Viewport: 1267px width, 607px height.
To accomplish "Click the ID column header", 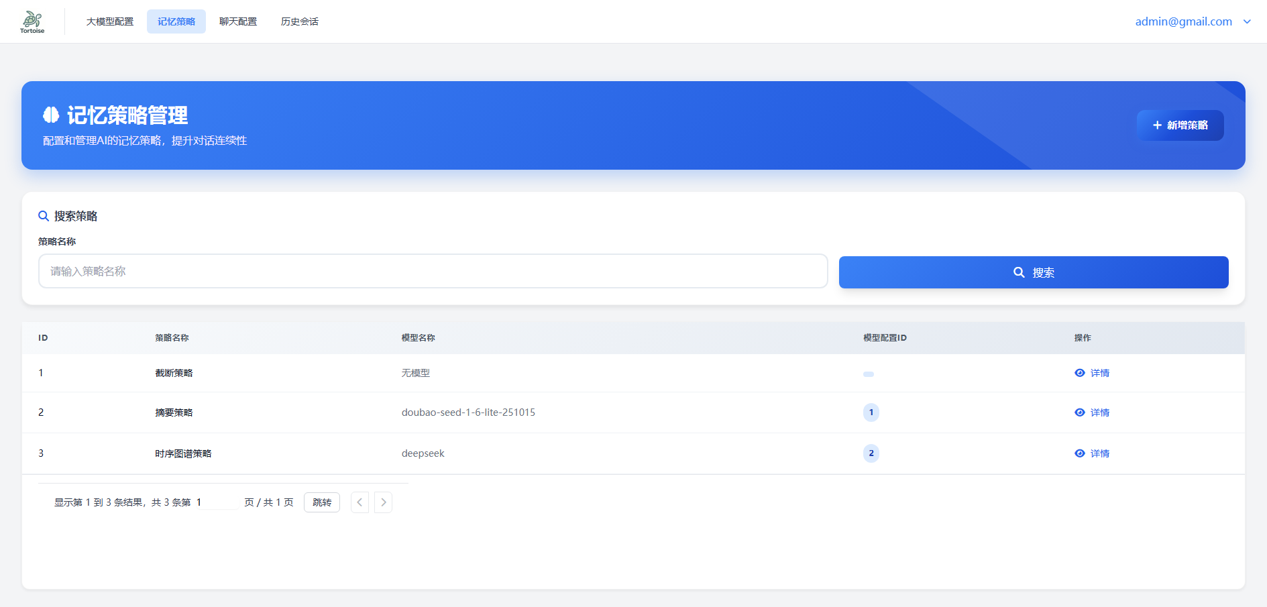I will point(43,338).
